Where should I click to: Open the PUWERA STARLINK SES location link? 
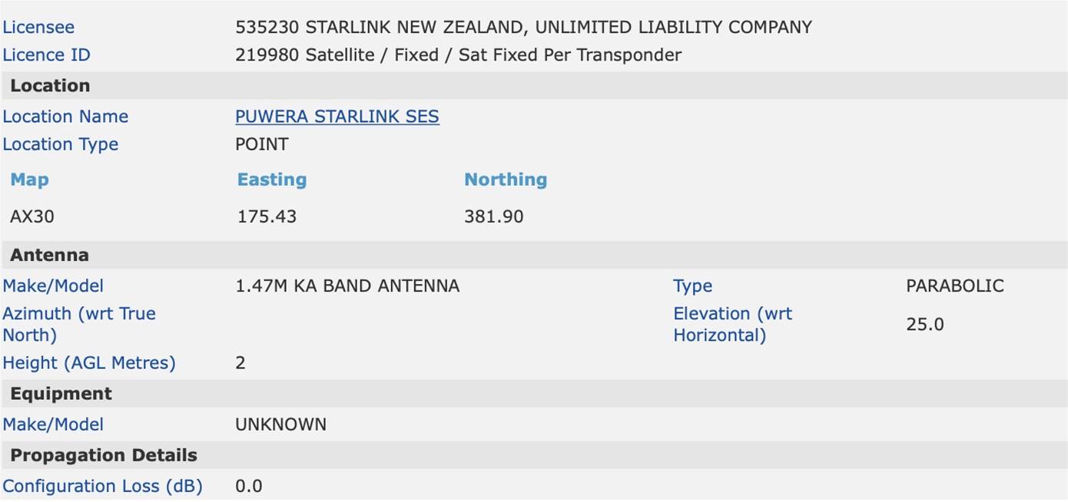337,117
